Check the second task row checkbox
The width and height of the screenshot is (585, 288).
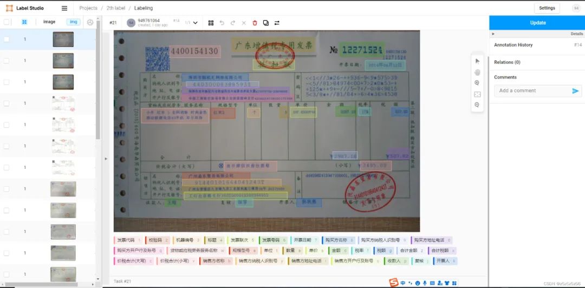click(x=6, y=61)
